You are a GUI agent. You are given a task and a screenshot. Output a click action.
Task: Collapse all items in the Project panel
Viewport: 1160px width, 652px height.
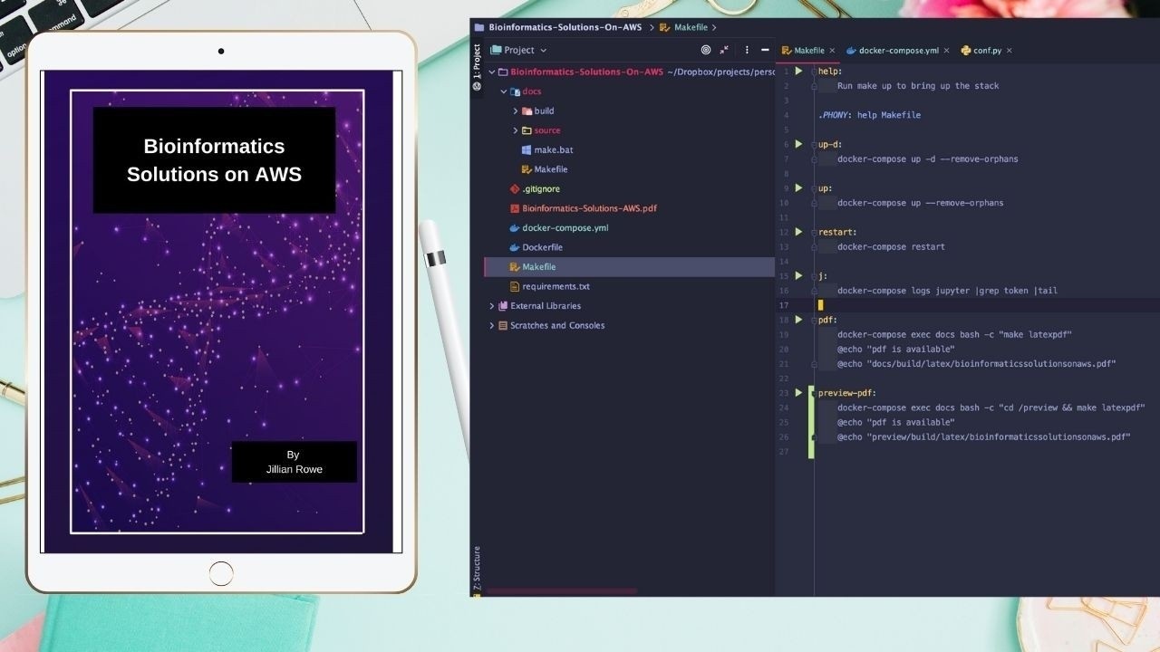coord(724,51)
